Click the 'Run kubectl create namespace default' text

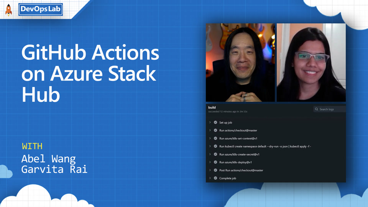[x=243, y=146]
